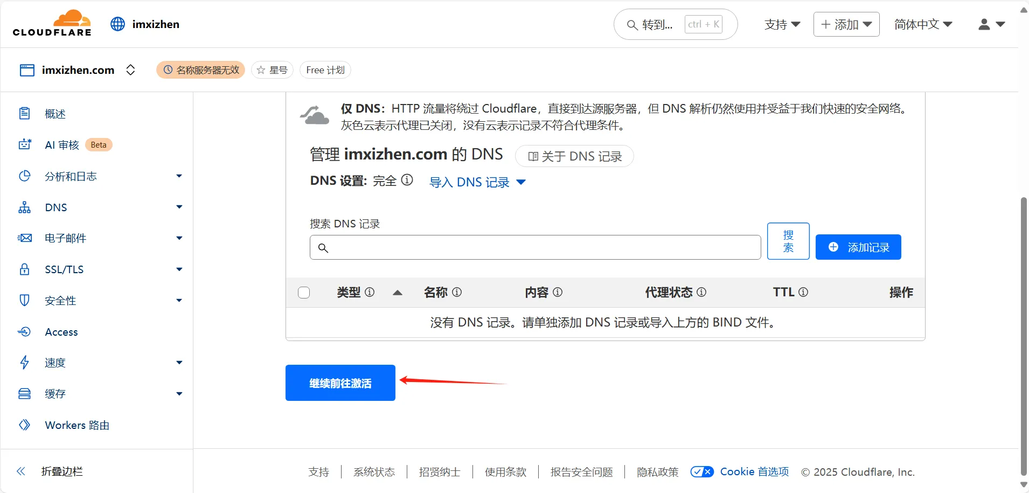Click the 安全性 shield icon

(x=25, y=300)
